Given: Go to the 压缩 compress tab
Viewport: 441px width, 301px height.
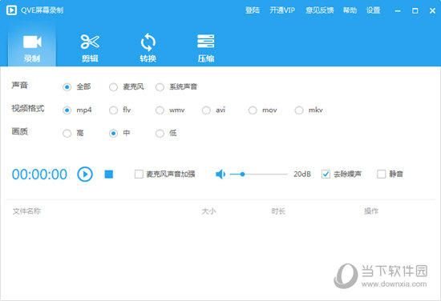Looking at the screenshot, I should [x=206, y=48].
